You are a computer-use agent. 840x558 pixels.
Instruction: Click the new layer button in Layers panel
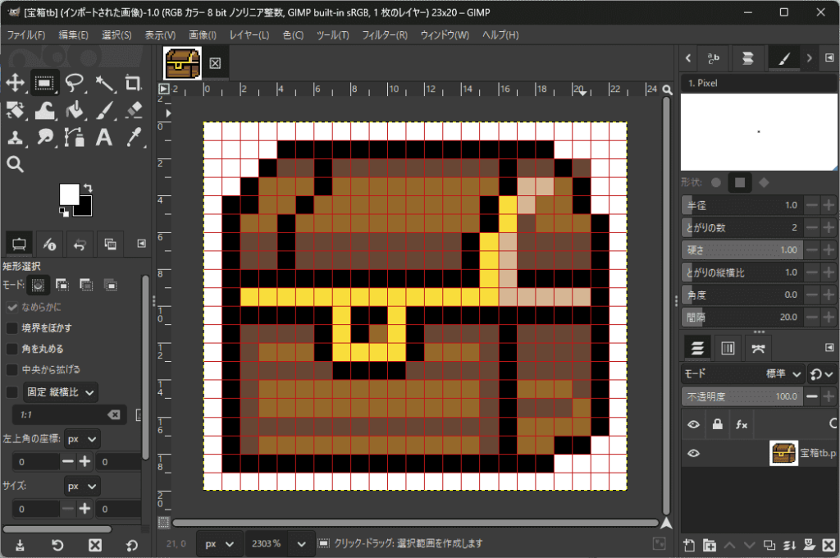(x=689, y=544)
